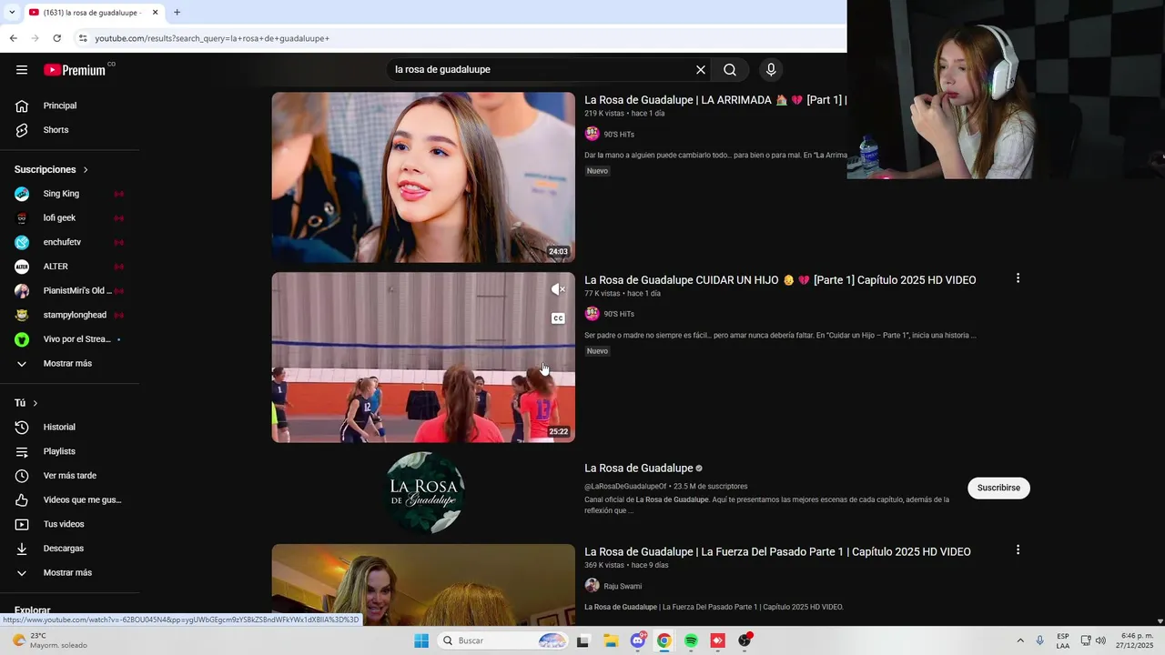Switch ESP LAA input language
1165x655 pixels.
pos(1063,640)
